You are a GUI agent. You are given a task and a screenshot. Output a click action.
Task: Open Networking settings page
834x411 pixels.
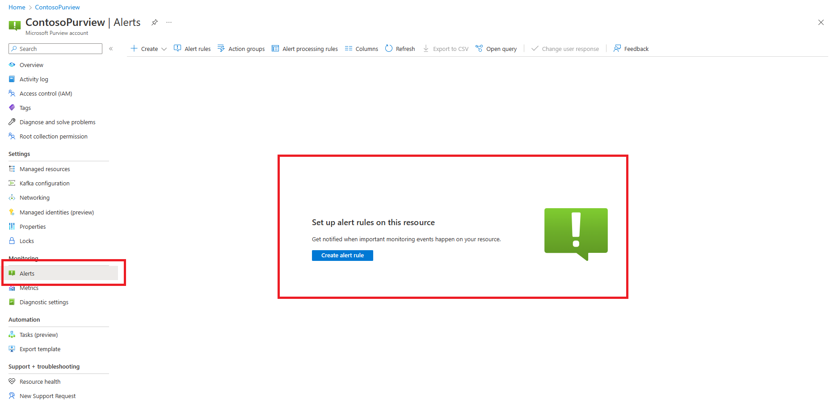(x=34, y=197)
